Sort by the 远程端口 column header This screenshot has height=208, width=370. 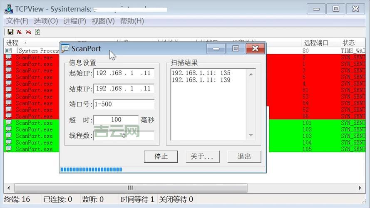tap(316, 42)
